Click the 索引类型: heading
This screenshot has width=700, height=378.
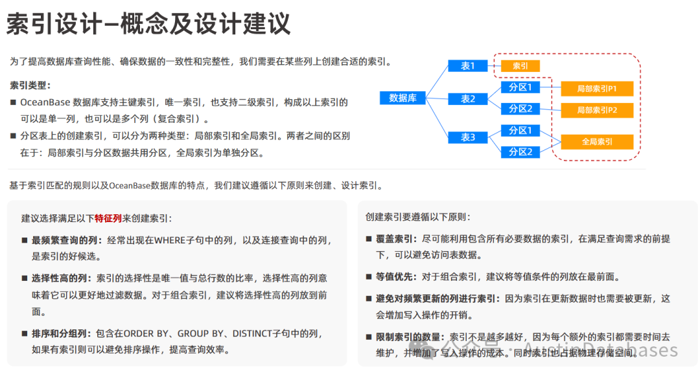[x=30, y=85]
